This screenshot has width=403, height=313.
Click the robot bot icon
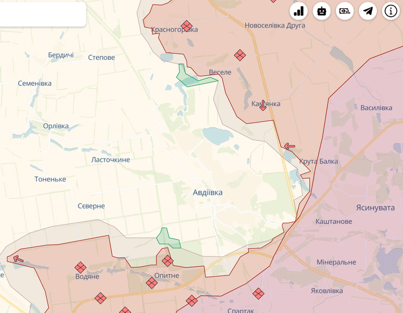click(x=322, y=11)
